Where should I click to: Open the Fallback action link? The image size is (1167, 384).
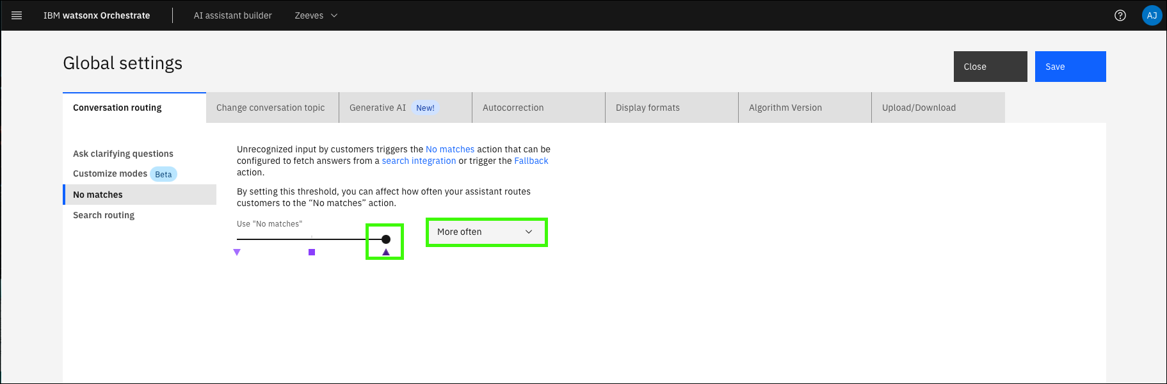(531, 161)
